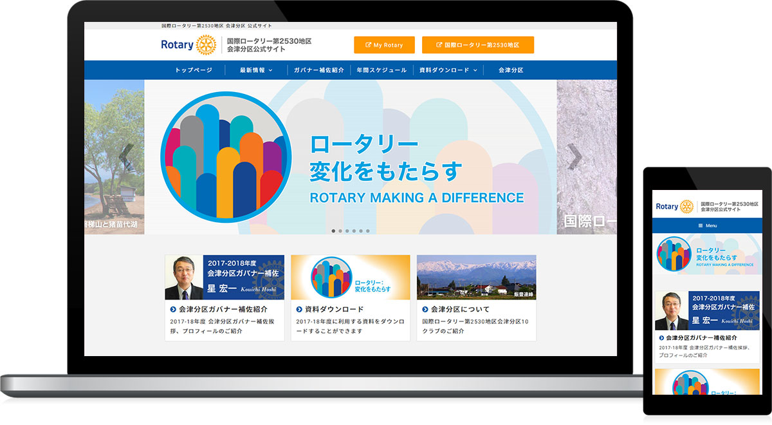Click the 会津分区ガバナー補佐紹介 card link
772x425 pixels.
[224, 308]
